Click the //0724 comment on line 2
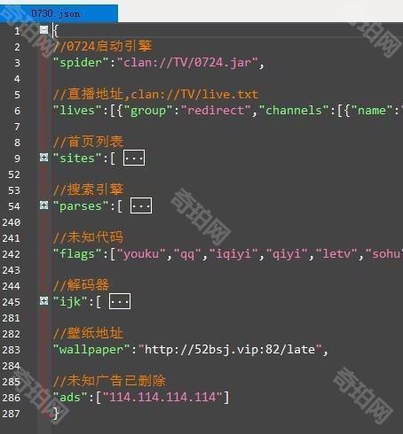 103,46
